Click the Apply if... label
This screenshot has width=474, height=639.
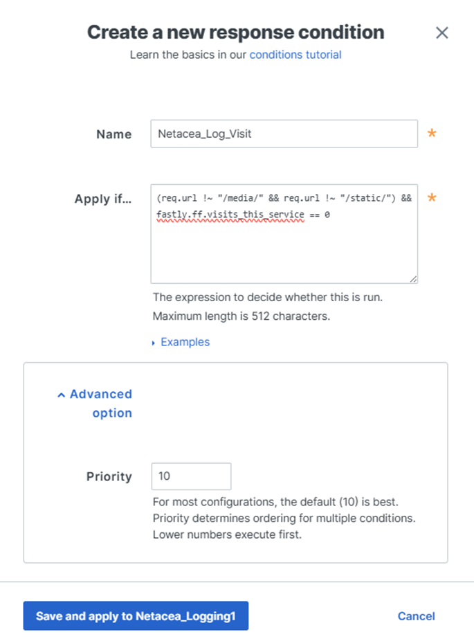(x=102, y=199)
